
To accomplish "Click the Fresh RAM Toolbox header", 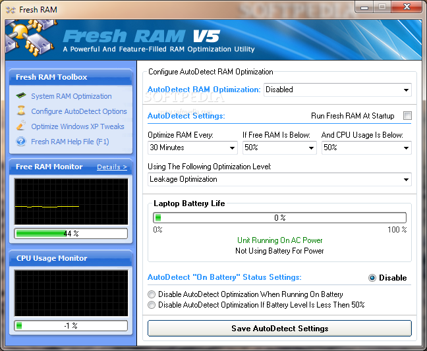I will 71,77.
